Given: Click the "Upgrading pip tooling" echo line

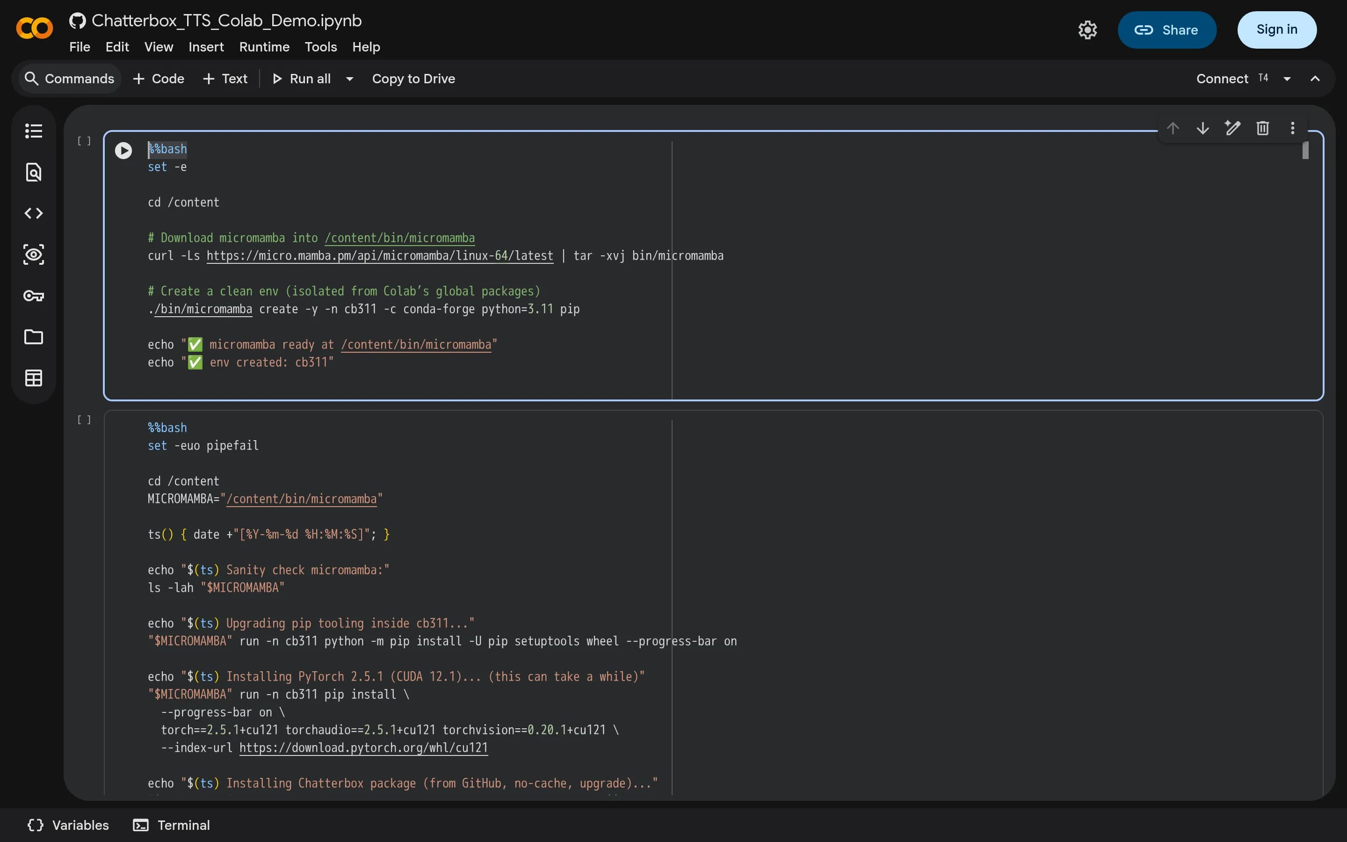Looking at the screenshot, I should pos(311,624).
